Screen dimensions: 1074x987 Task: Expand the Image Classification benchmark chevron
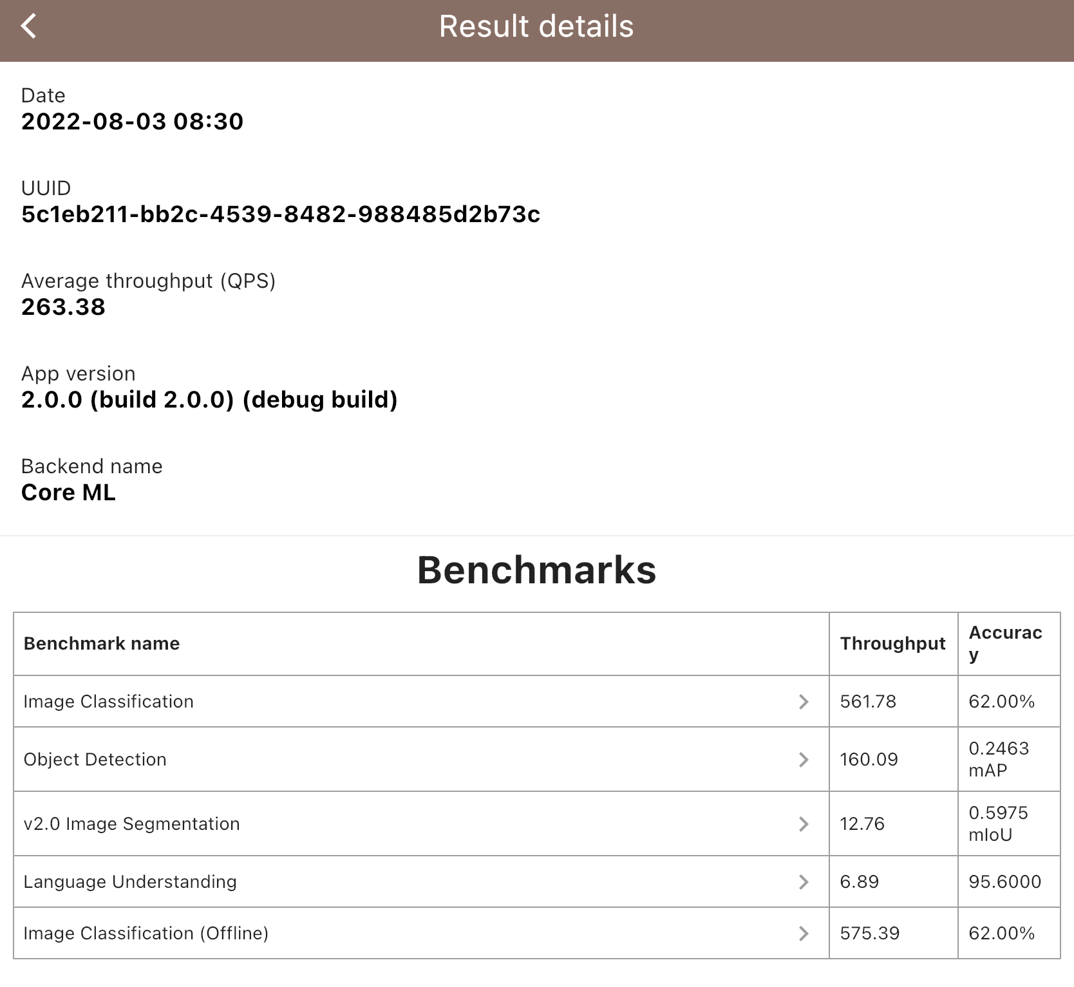(804, 701)
